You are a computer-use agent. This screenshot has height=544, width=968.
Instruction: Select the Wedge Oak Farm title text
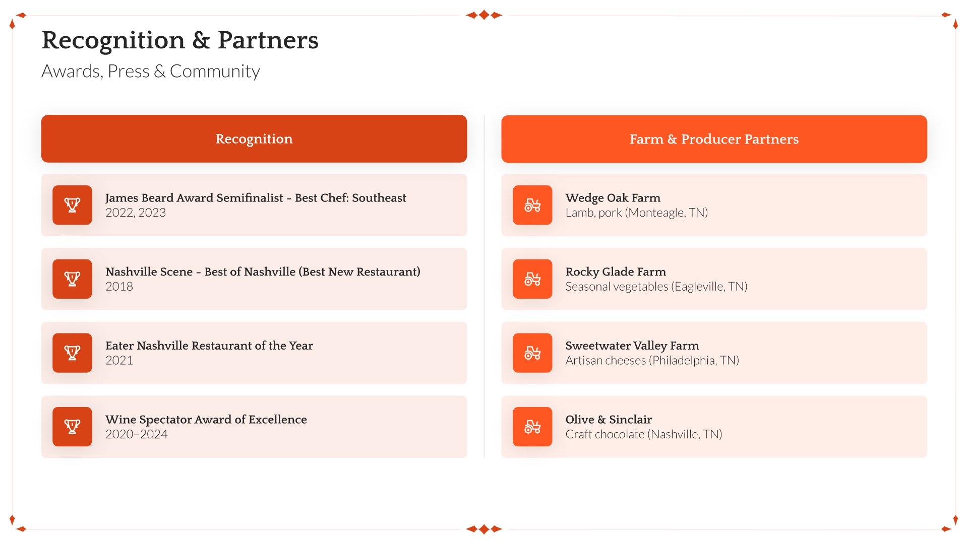tap(613, 198)
